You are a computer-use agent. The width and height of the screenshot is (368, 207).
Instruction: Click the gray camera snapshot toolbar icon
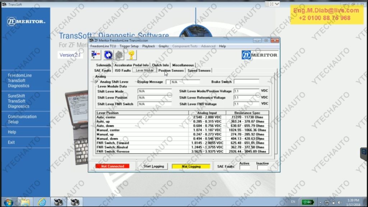[x=118, y=55]
